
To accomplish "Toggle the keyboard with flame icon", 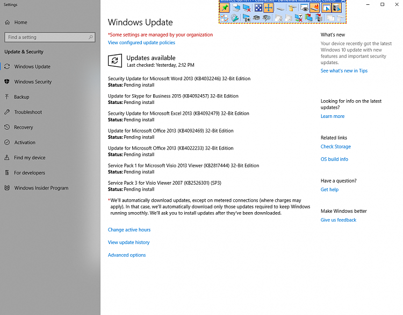I will [x=314, y=8].
